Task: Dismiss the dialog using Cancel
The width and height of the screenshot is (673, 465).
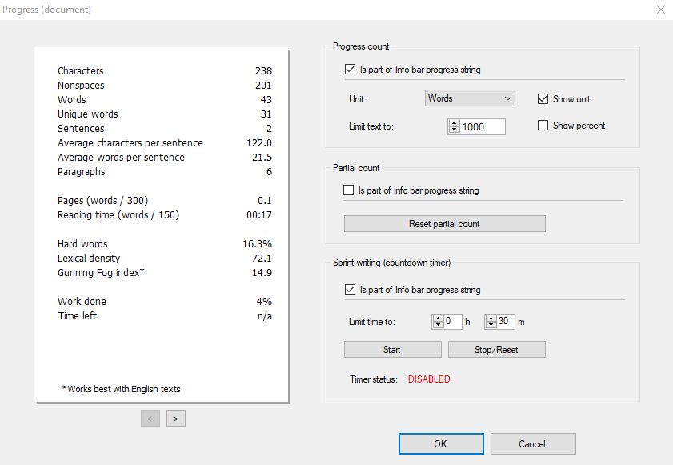Action: pos(533,443)
